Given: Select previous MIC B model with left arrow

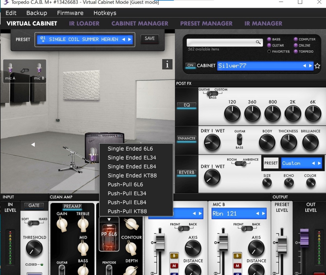Looking at the screenshot, I should 258,214.
